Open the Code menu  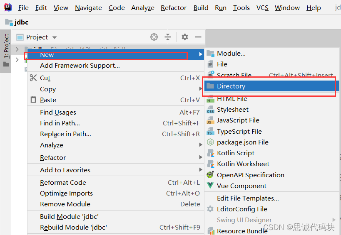pos(117,8)
